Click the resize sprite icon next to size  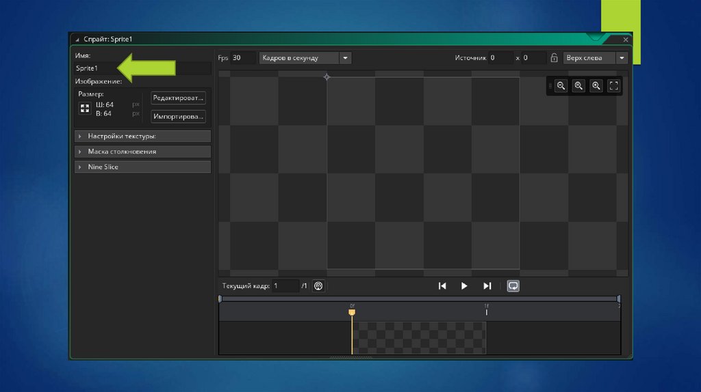click(85, 109)
